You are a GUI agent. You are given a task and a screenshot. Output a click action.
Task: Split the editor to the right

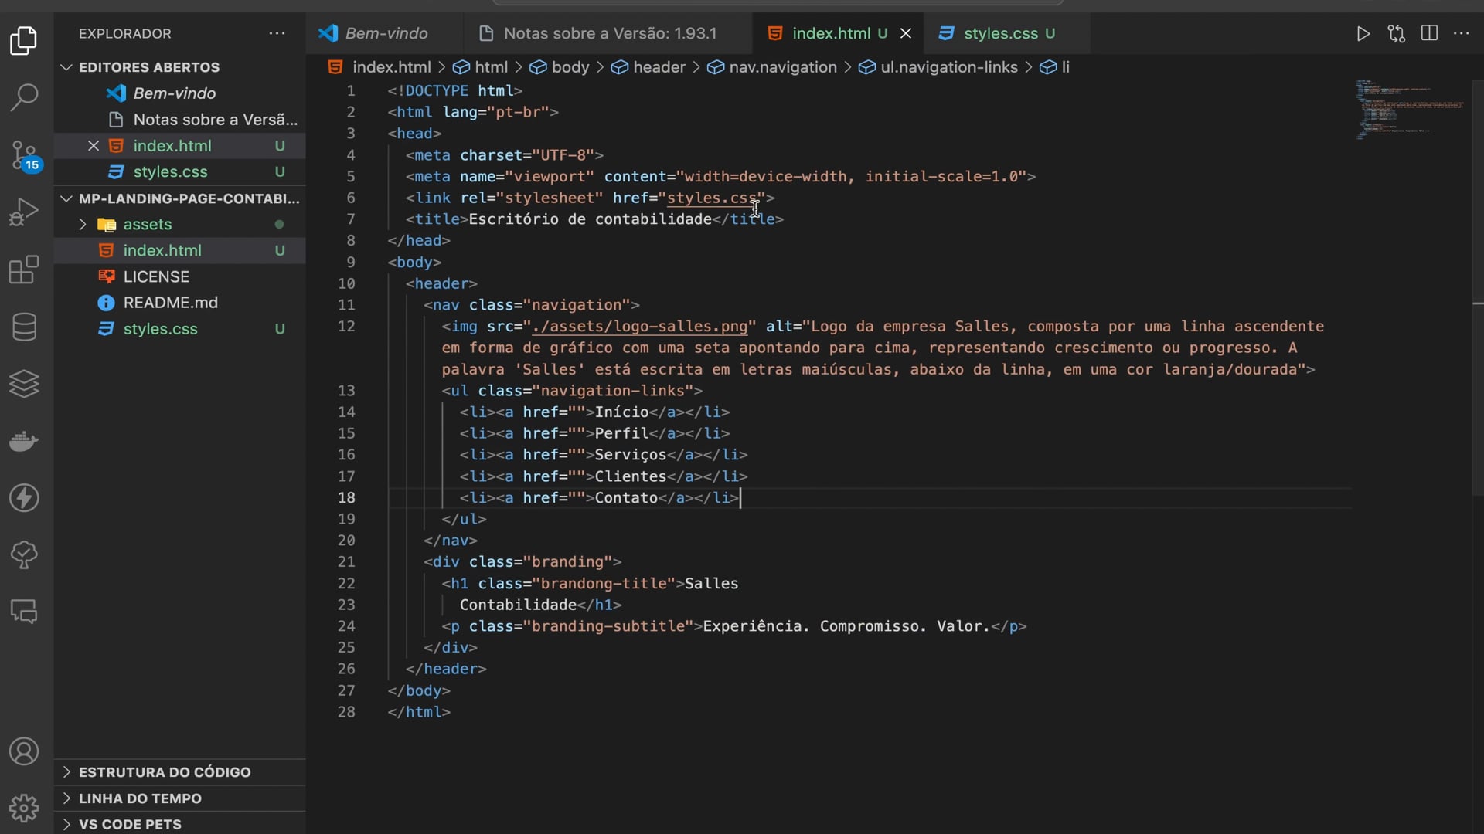pyautogui.click(x=1429, y=33)
